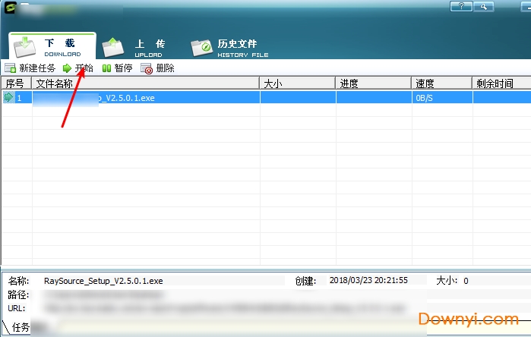The width and height of the screenshot is (531, 337).
Task: Delete the task using 删除 button
Action: point(158,68)
